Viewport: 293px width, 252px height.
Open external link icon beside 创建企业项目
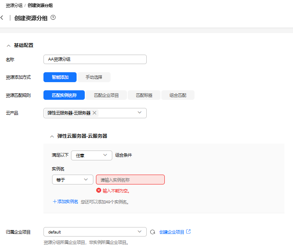pos(188,231)
